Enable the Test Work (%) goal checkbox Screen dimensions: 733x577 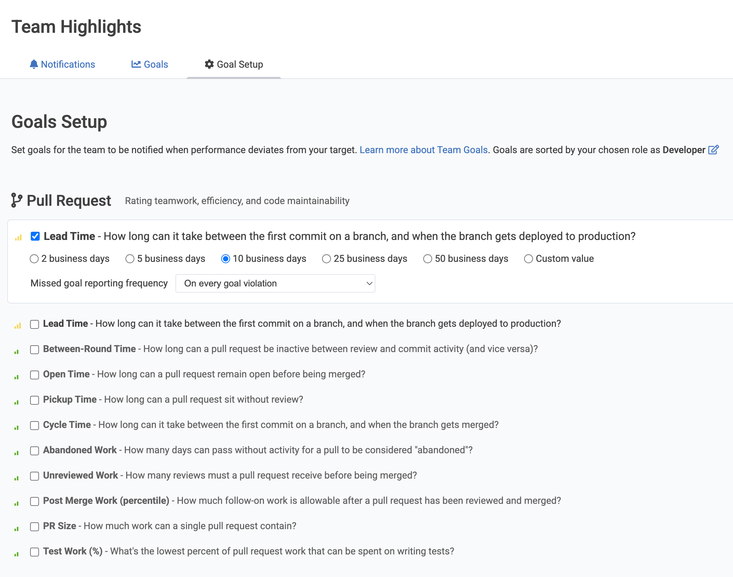(x=35, y=552)
